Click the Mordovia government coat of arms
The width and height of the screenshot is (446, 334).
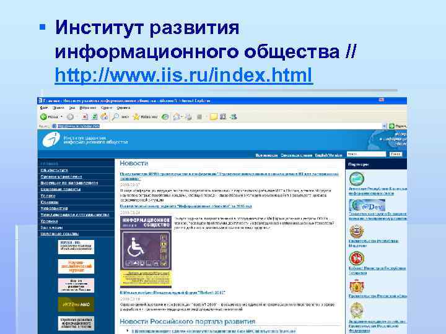point(356,231)
